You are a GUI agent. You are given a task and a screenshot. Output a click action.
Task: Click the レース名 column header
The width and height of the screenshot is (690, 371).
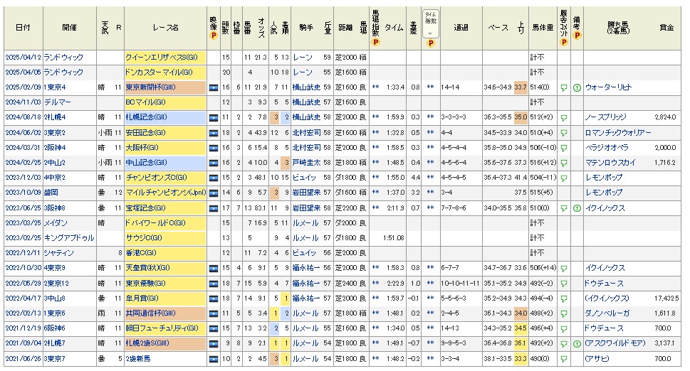pos(166,28)
